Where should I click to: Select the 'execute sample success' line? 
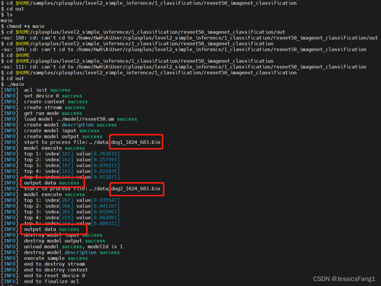(45, 258)
